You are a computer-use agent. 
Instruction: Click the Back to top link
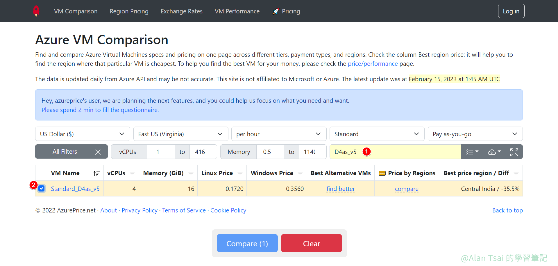pyautogui.click(x=507, y=210)
